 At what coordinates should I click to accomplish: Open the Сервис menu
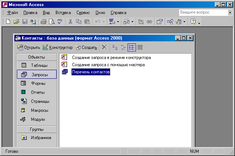83,13
